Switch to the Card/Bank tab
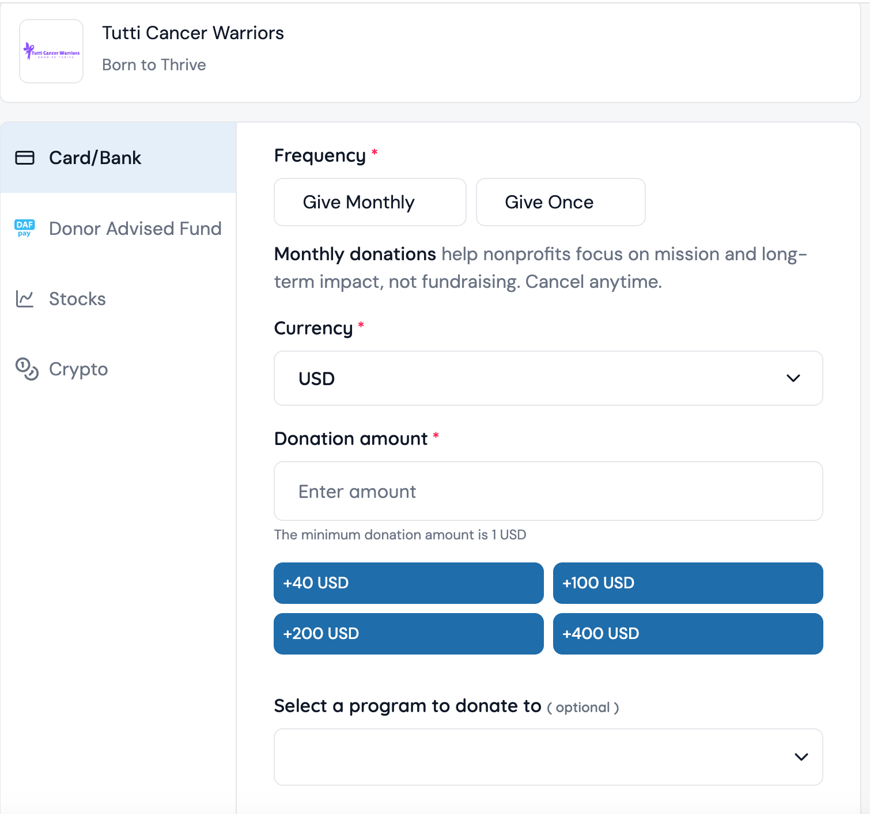The width and height of the screenshot is (870, 814). [x=95, y=158]
